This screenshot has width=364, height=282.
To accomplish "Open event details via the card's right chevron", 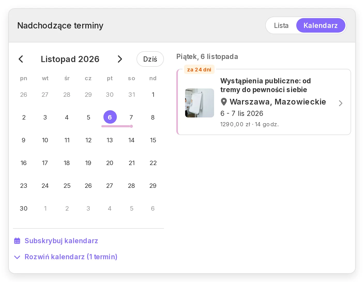I will point(341,103).
